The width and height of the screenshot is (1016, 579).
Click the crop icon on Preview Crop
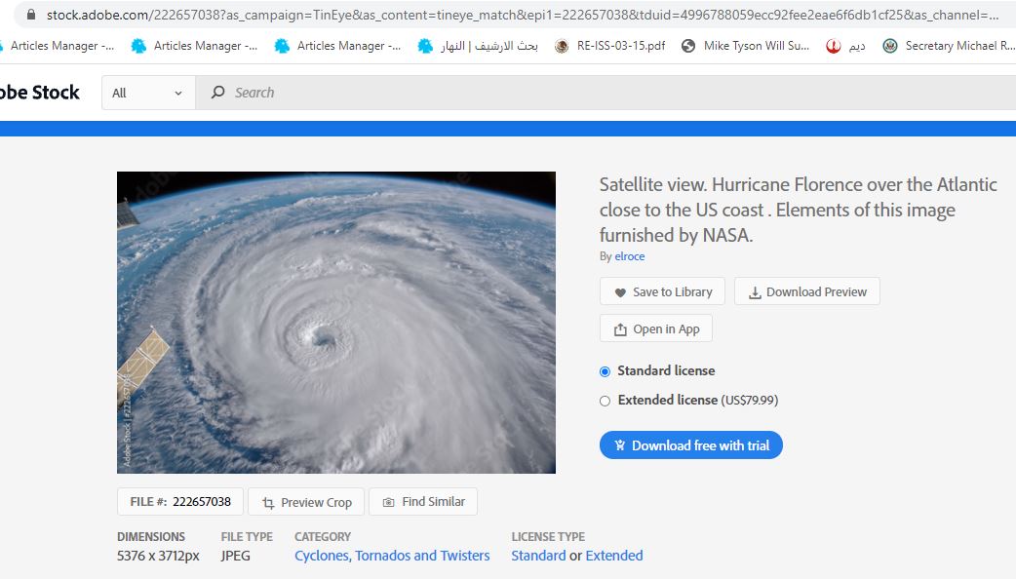tap(268, 503)
